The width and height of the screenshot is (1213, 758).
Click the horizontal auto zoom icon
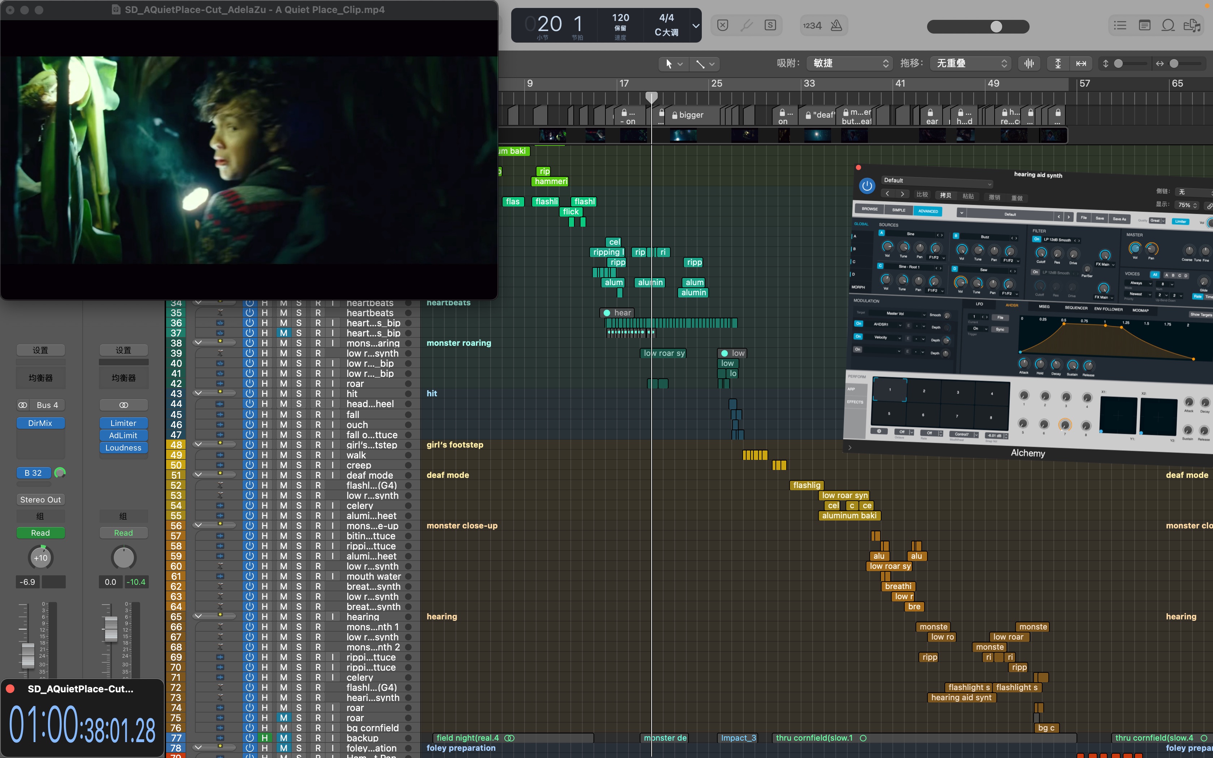coord(1081,63)
